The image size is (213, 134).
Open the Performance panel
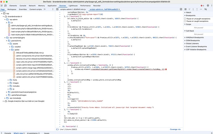(85, 6)
